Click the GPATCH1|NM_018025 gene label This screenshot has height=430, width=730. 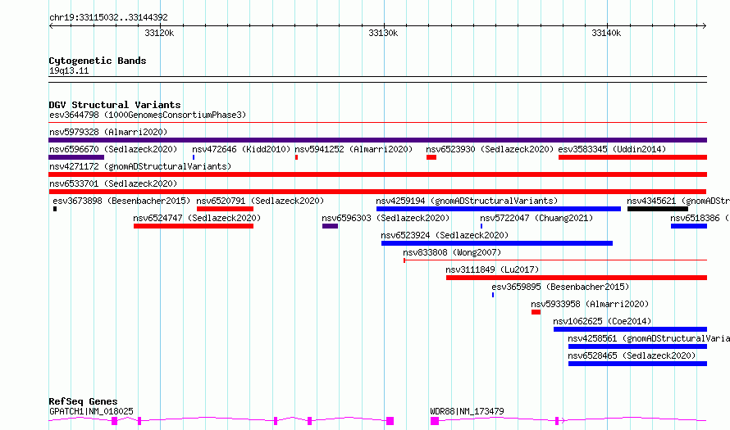[91, 411]
